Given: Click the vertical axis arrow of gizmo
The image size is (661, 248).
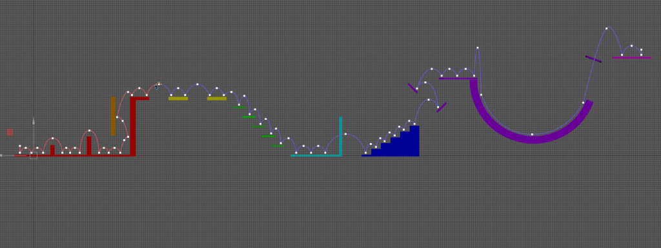Looking at the screenshot, I should pyautogui.click(x=34, y=122).
